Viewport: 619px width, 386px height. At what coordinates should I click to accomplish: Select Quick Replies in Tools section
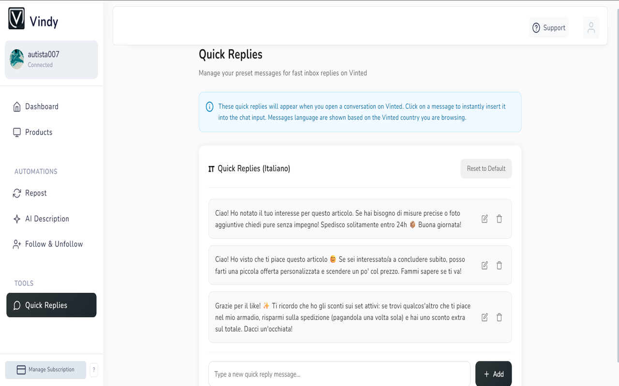click(x=51, y=305)
